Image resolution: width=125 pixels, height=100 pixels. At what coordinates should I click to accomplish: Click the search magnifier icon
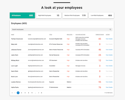click(110, 29)
